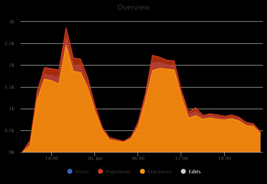267x184 pixels.
Task: Click the 06:00 x-axis tick label
Action: coord(138,158)
